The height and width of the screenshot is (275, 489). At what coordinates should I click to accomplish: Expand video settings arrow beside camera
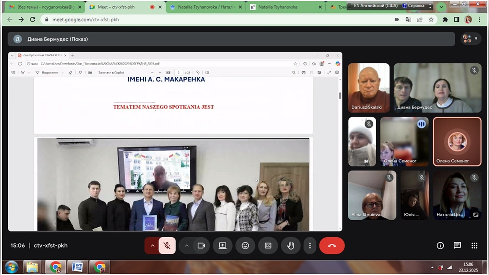(187, 245)
